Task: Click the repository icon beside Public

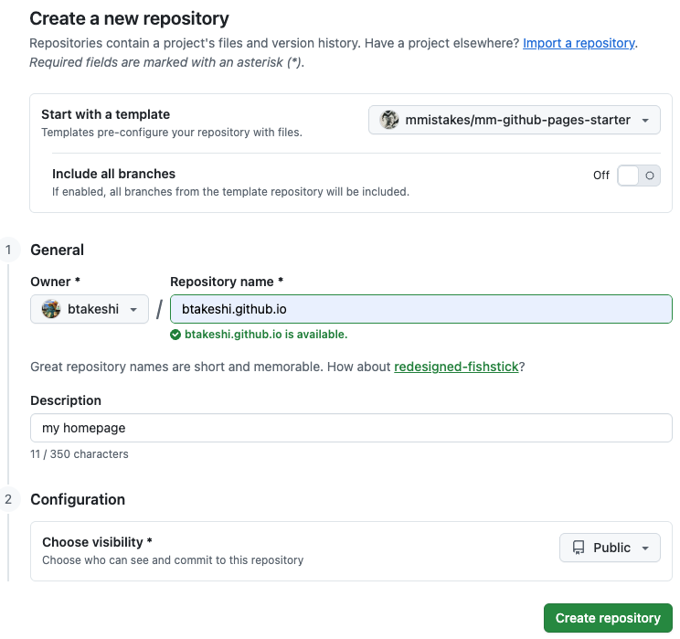Action: click(x=578, y=548)
